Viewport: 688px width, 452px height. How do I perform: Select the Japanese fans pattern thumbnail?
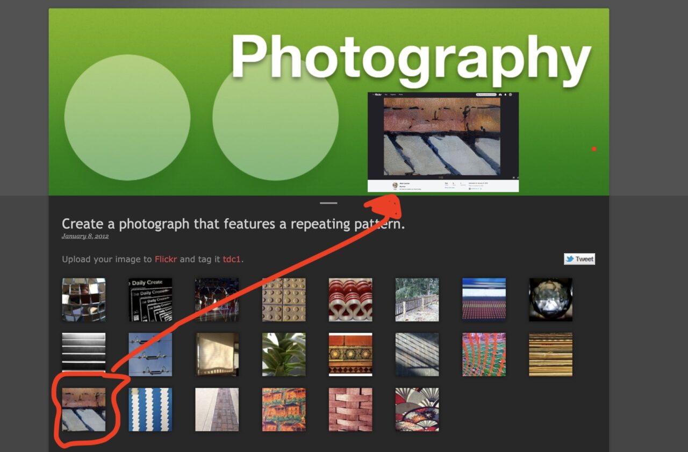pos(417,410)
